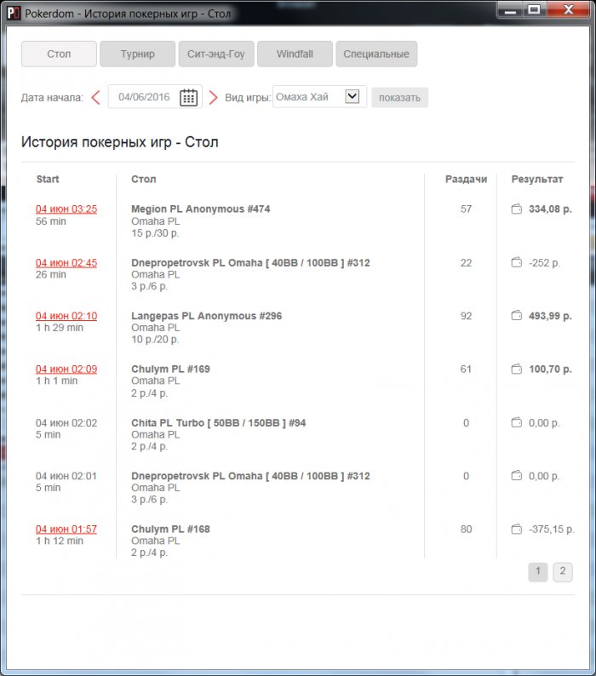Image resolution: width=596 pixels, height=676 pixels.
Task: Click hands count 80
Action: point(467,529)
